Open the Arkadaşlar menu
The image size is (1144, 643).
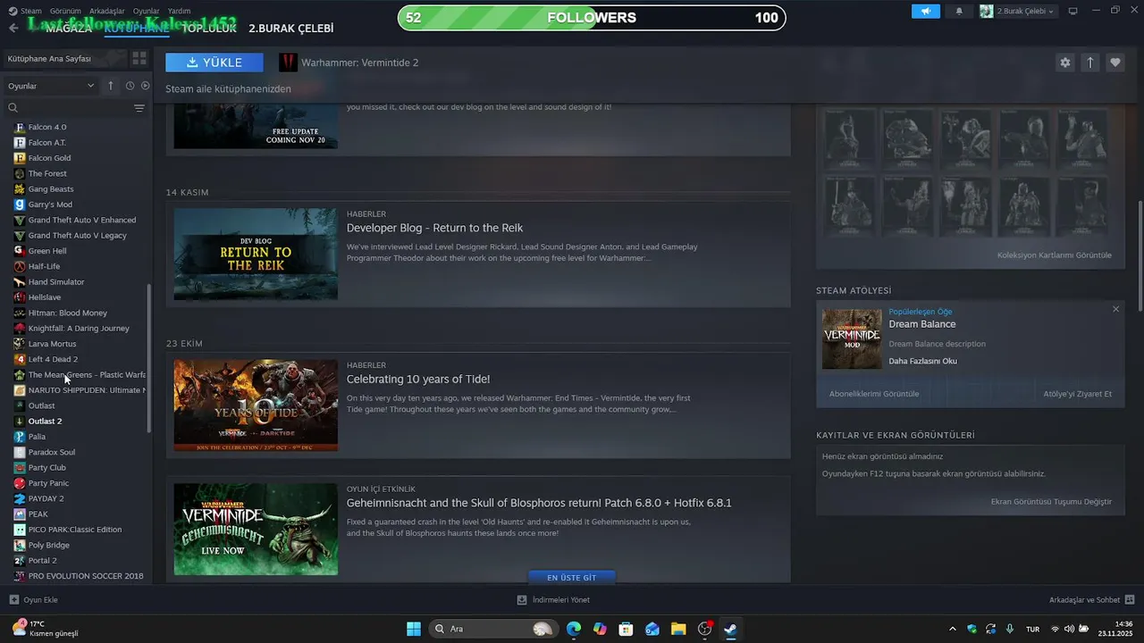(x=107, y=11)
